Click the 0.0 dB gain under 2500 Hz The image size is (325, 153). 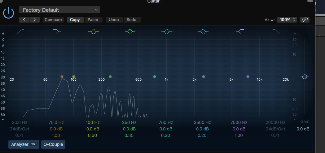202,129
